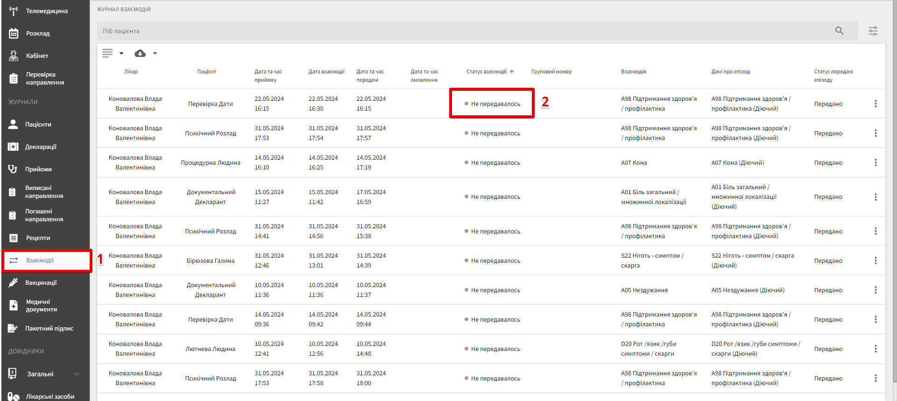
Task: Go to Пацієнти journal in sidebar
Action: point(38,124)
